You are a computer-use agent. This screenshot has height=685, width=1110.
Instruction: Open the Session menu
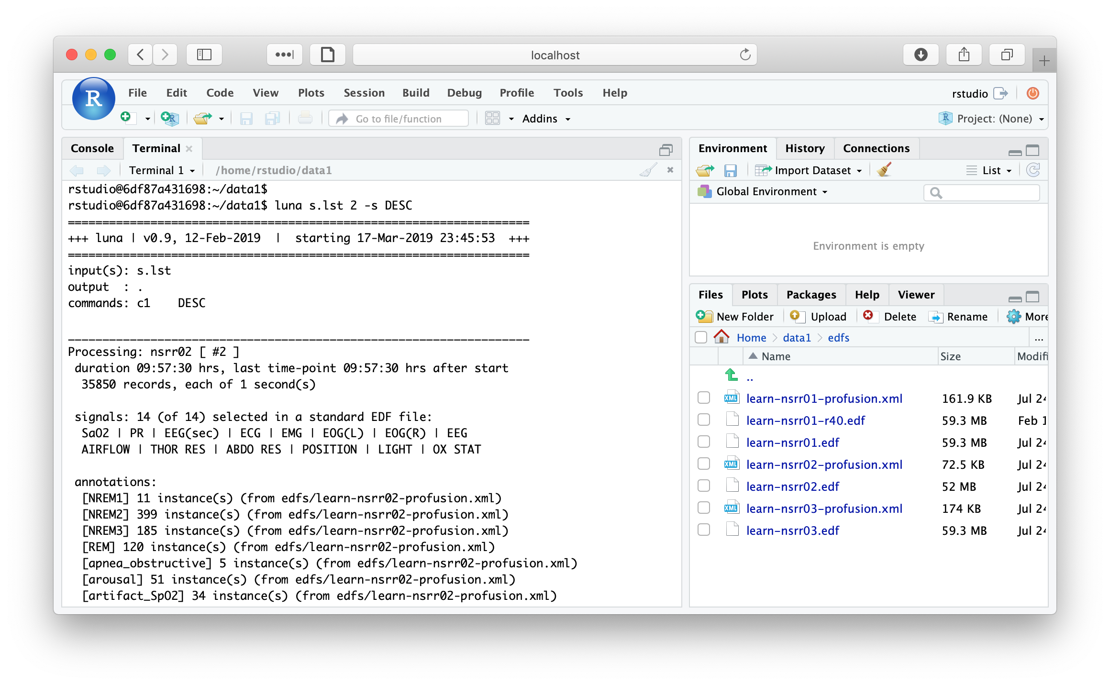[x=364, y=93]
